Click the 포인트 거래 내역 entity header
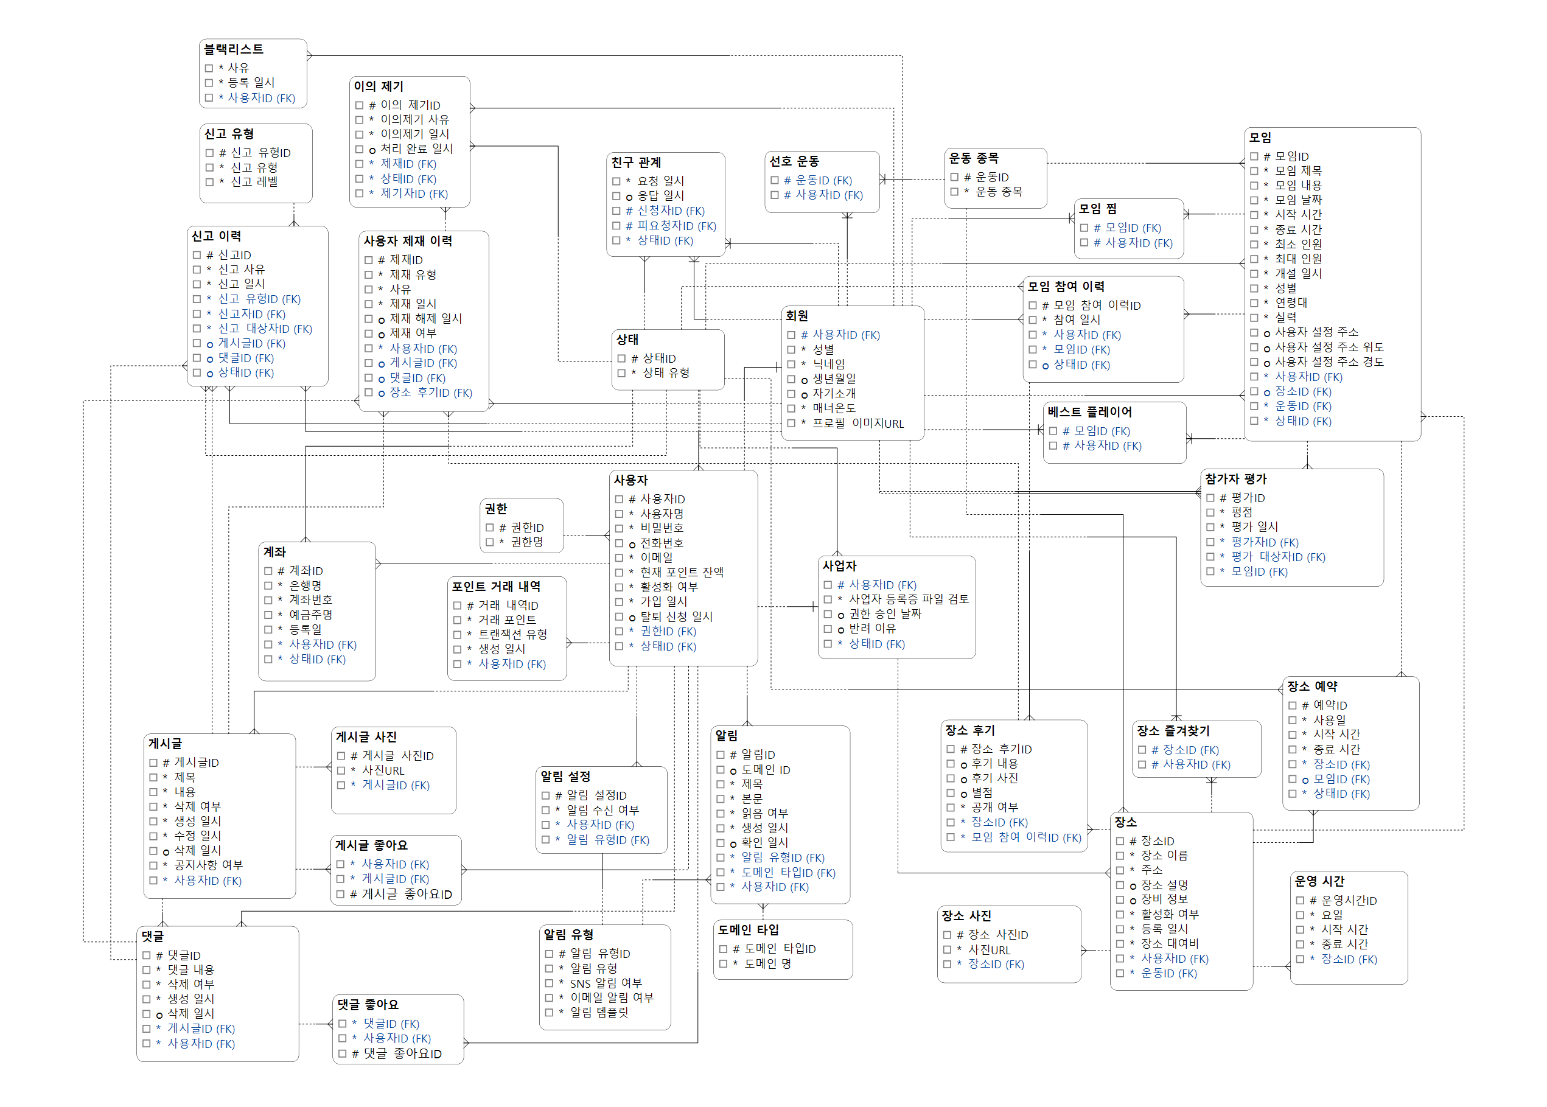The height and width of the screenshot is (1107, 1547). point(495,586)
